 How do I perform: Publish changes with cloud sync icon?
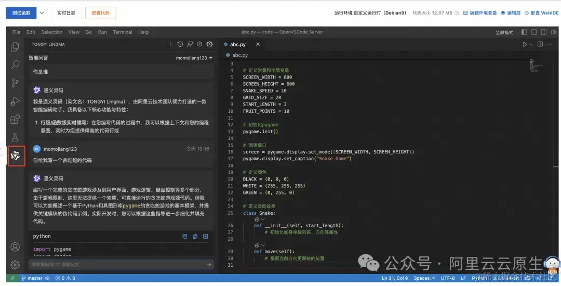(47, 278)
